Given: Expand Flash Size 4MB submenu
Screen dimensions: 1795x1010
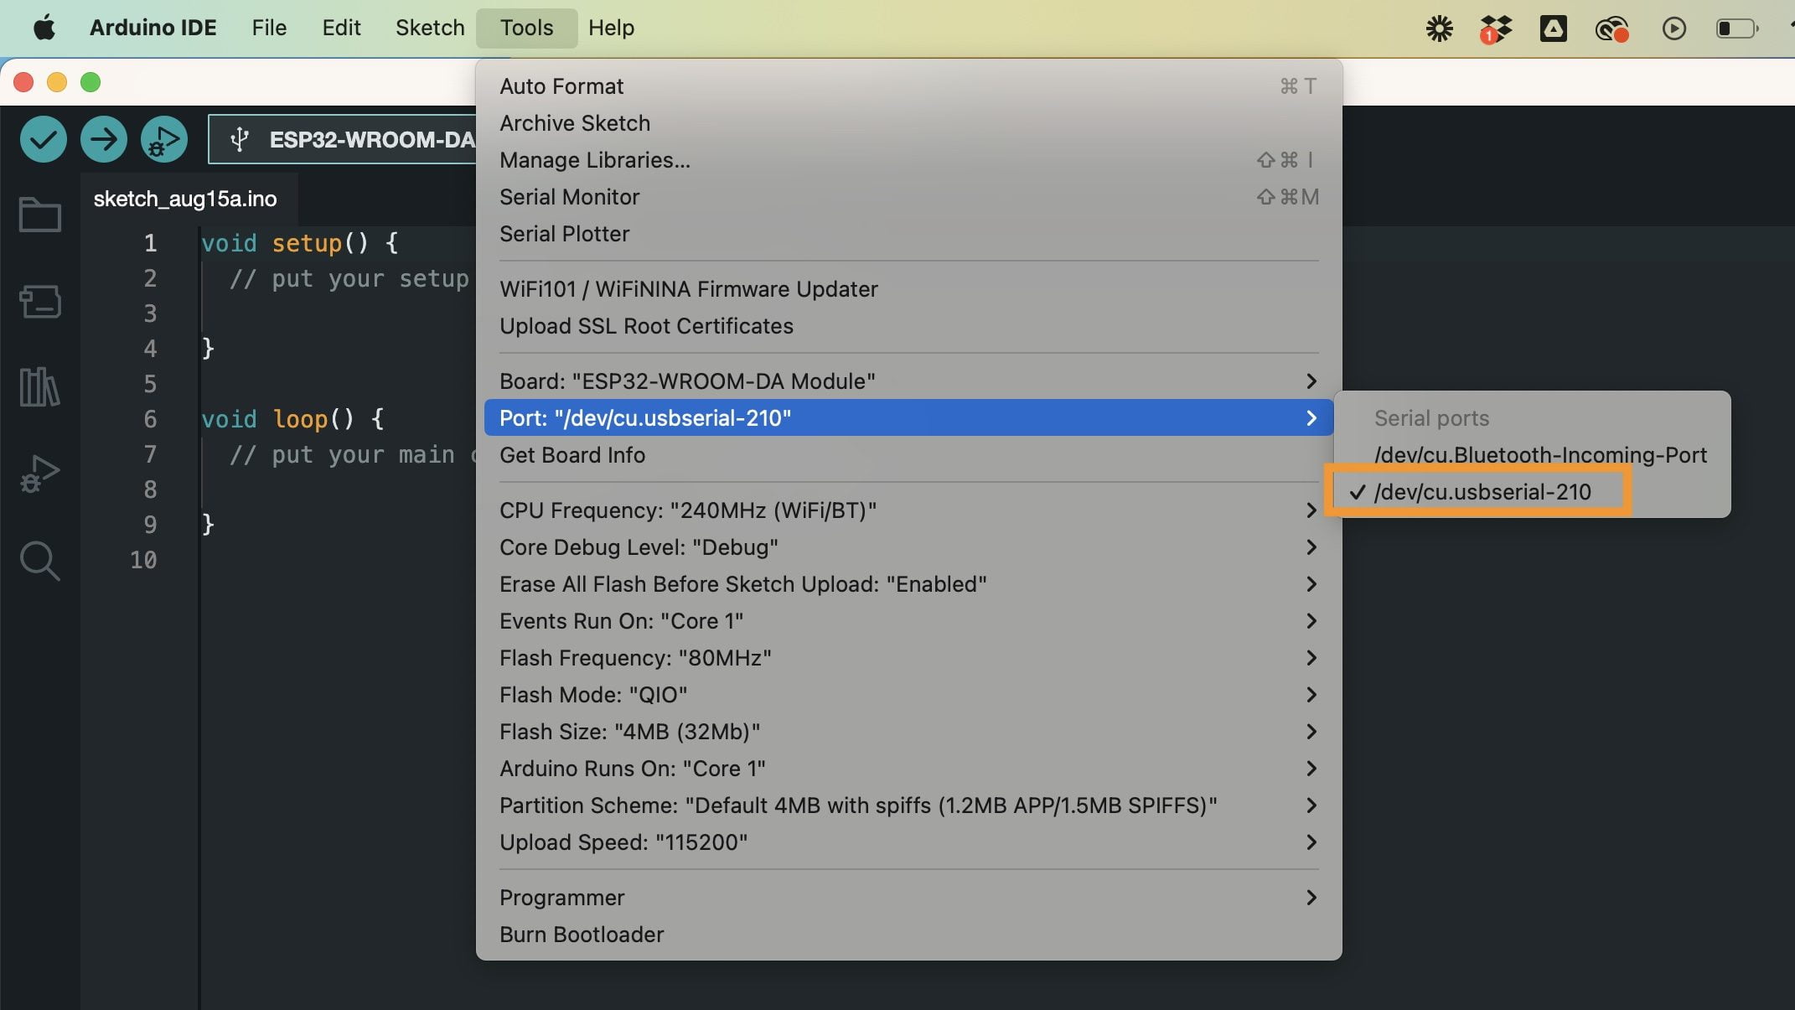Looking at the screenshot, I should (908, 732).
